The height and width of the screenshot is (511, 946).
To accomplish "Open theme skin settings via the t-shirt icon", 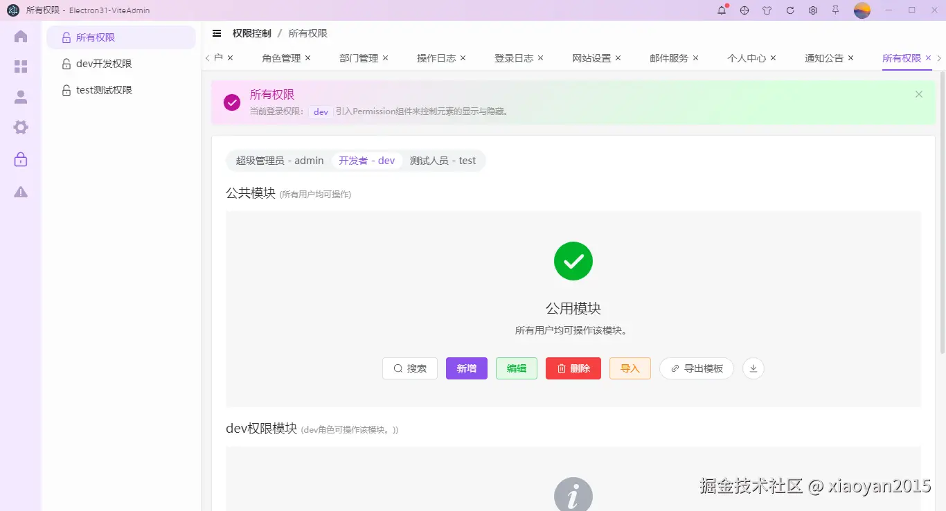I will (x=767, y=10).
